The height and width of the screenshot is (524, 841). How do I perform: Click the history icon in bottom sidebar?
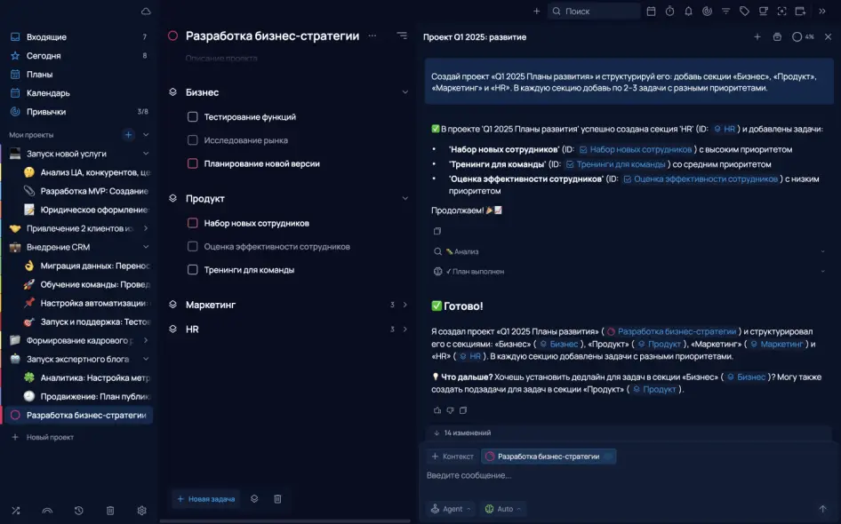[79, 511]
